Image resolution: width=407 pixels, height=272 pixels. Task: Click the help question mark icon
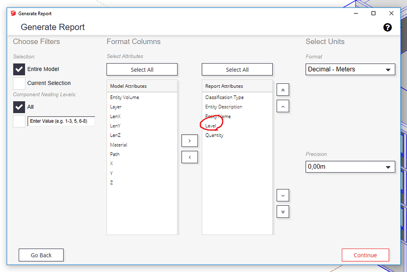coord(388,27)
